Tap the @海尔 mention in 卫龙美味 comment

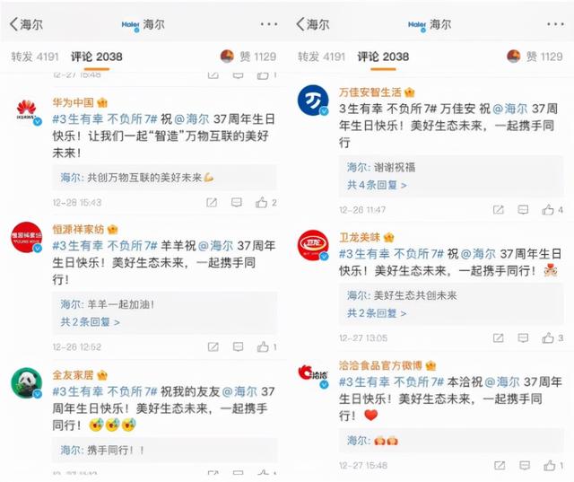coord(478,253)
